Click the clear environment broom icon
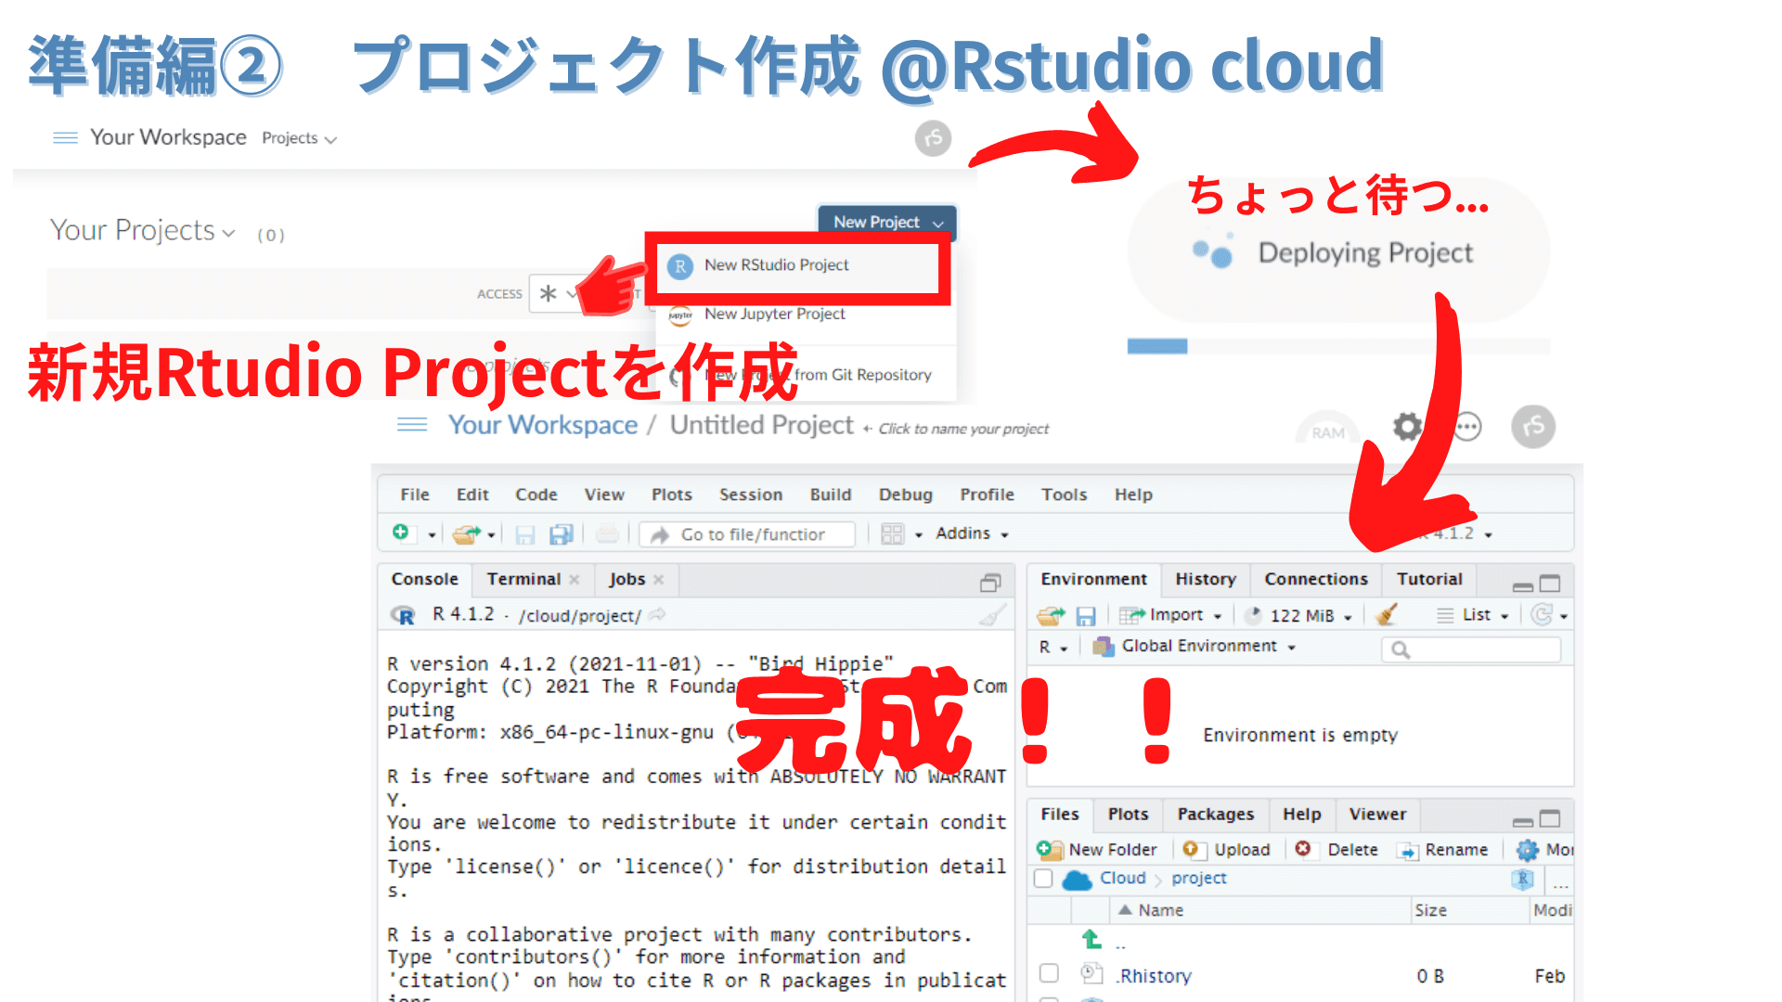Screen dimensions: 1782x1002 (1387, 615)
